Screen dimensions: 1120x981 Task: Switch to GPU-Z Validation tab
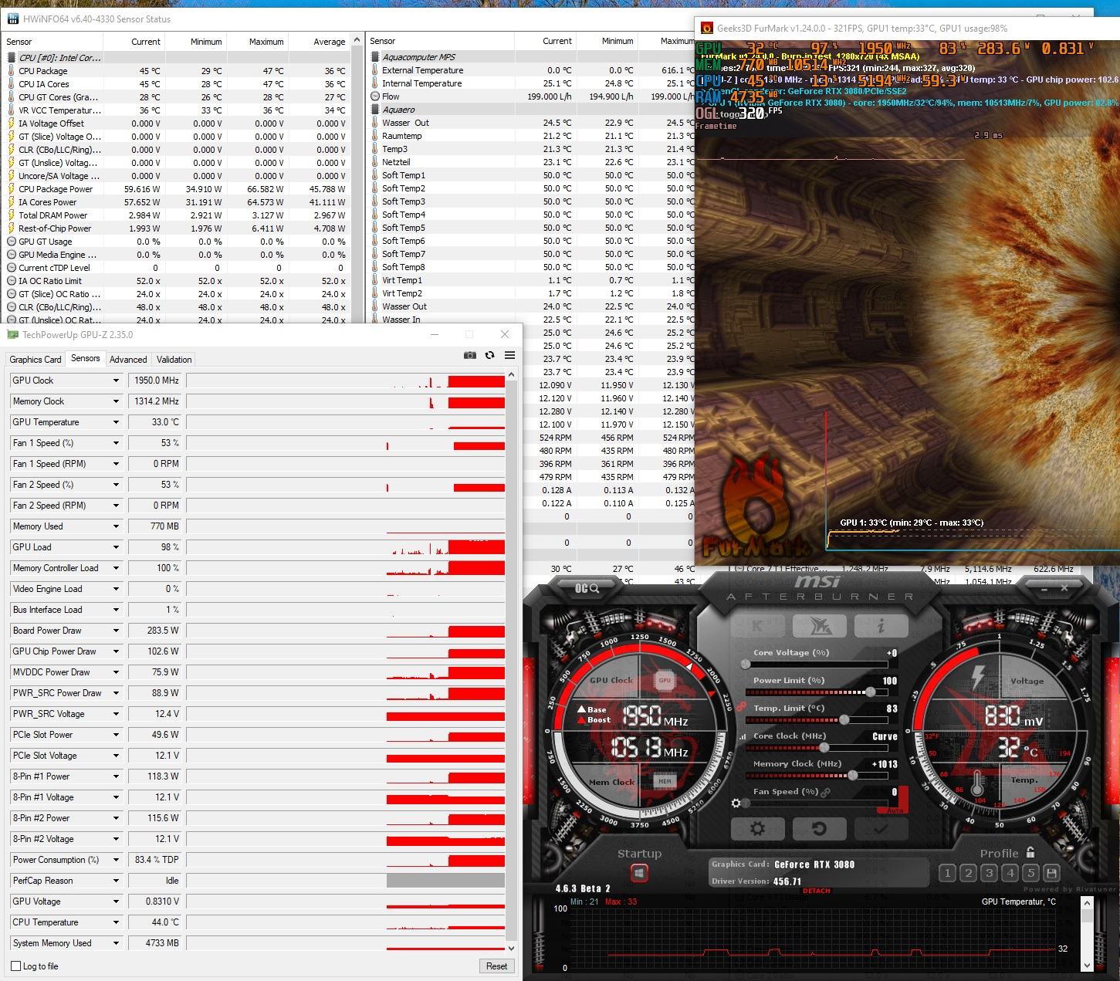174,360
